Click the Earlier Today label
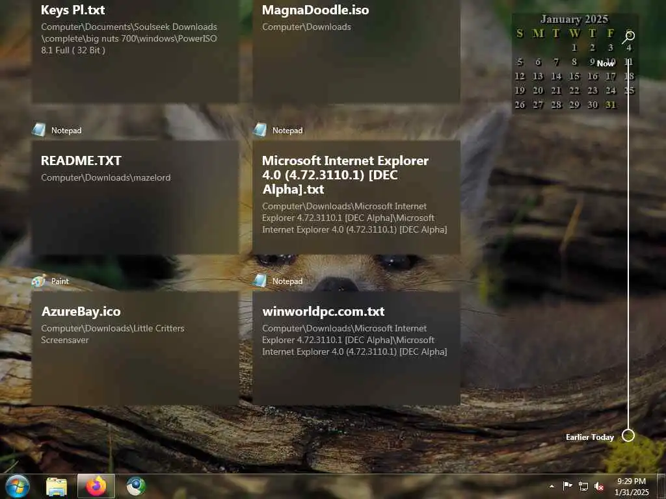Screen dimensions: 666x499 [590, 437]
